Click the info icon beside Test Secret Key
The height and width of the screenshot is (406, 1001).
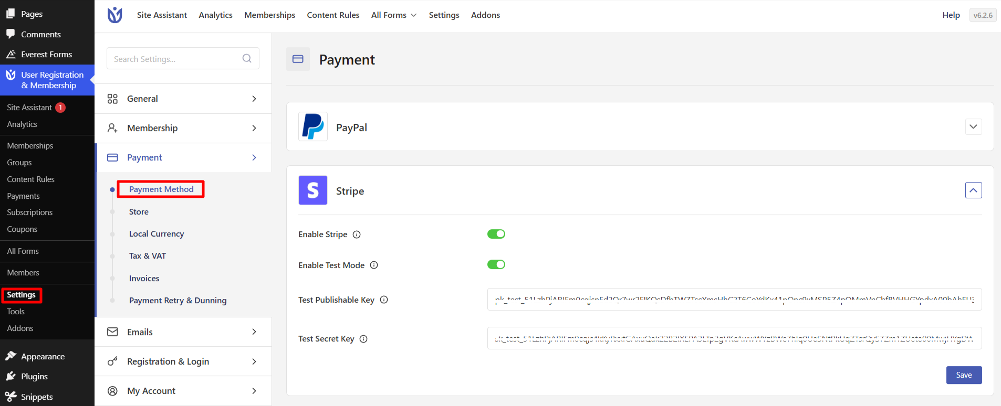click(363, 339)
